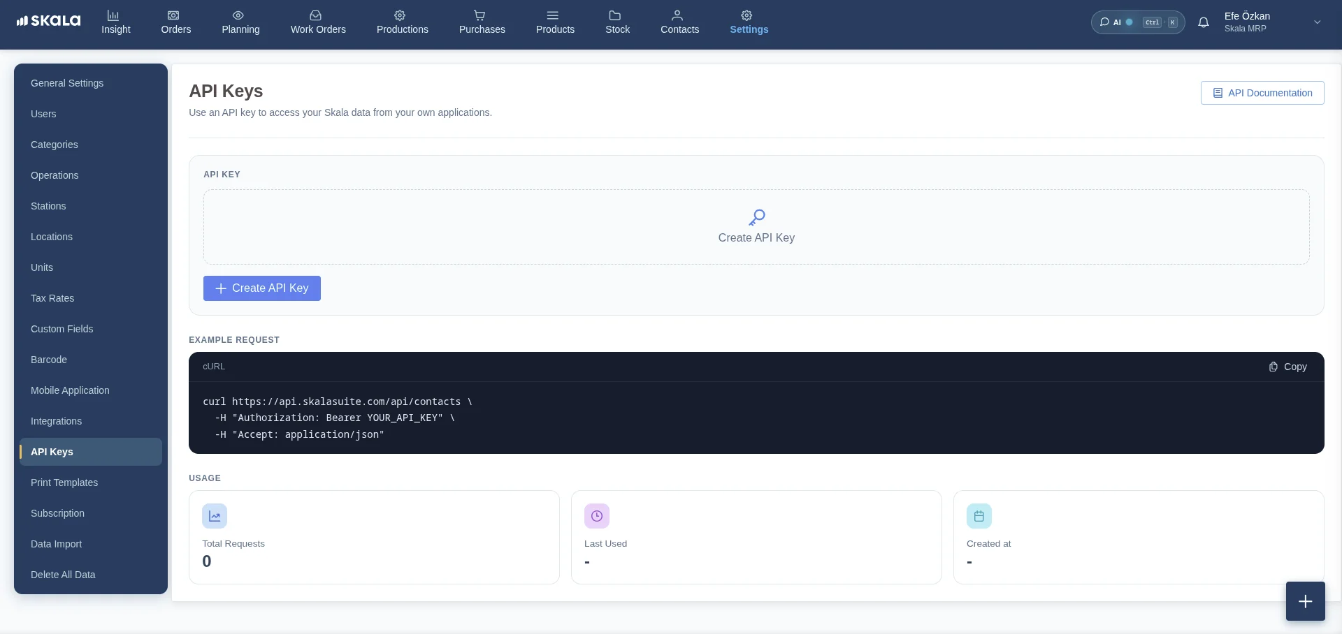Click the Total Requests value 0
This screenshot has width=1342, height=634.
point(207,561)
